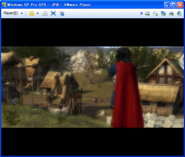Switch to Unity mode
The image size is (185, 157).
pos(62,14)
